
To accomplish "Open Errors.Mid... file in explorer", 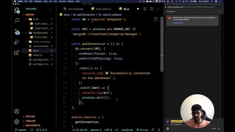I will [x=41, y=37].
